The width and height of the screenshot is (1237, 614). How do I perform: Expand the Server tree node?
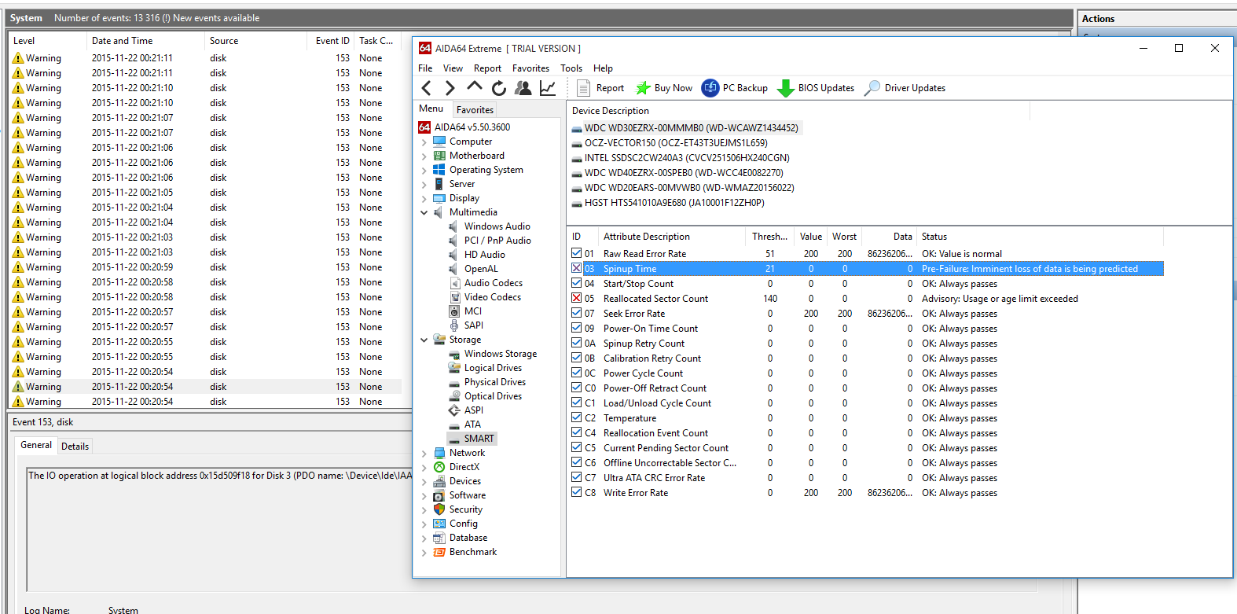(x=424, y=185)
